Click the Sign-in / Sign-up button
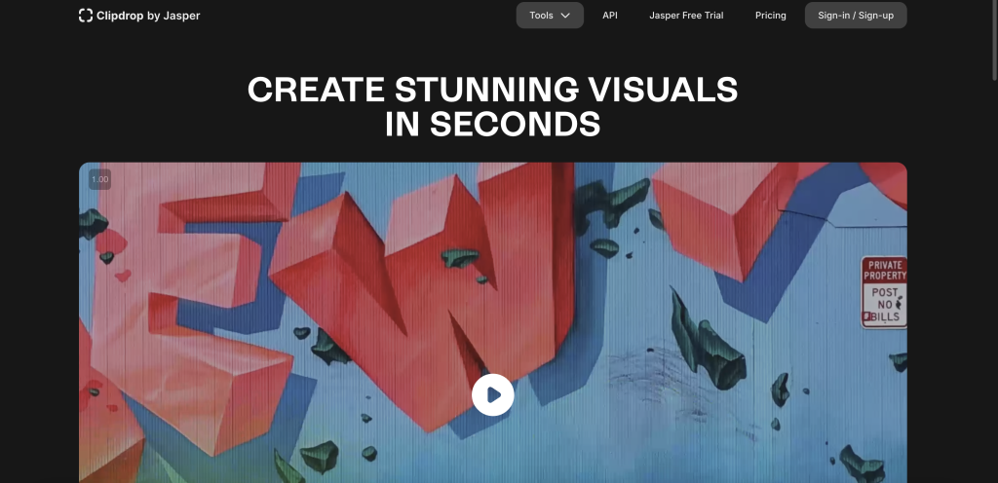998x483 pixels. [x=855, y=16]
